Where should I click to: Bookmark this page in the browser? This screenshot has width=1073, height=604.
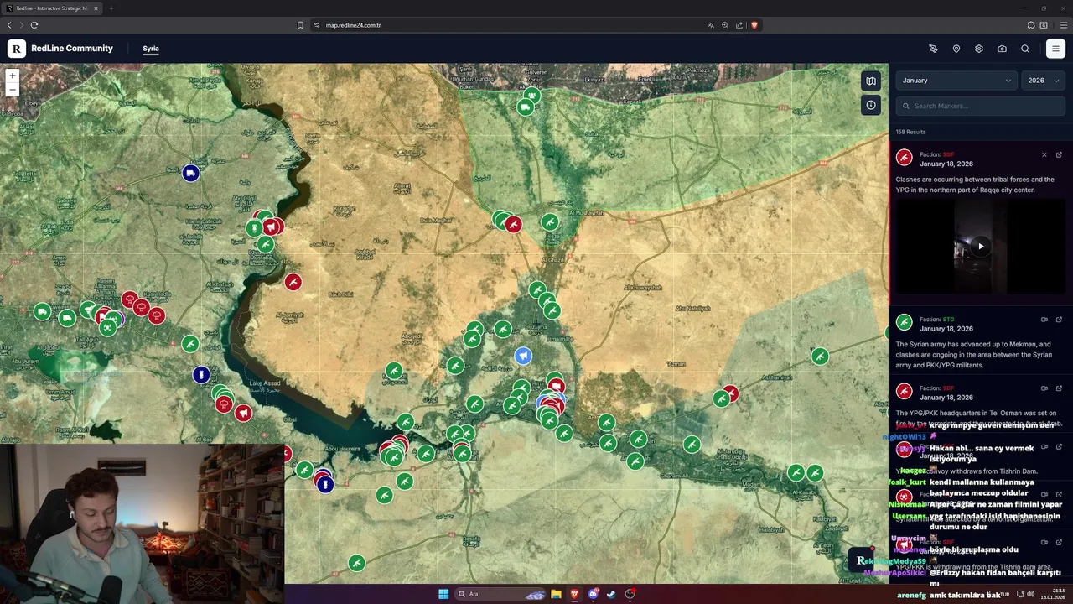click(300, 25)
